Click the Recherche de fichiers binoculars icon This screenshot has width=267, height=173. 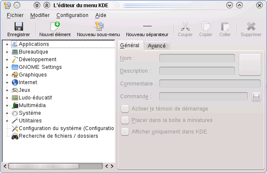pos(15,136)
